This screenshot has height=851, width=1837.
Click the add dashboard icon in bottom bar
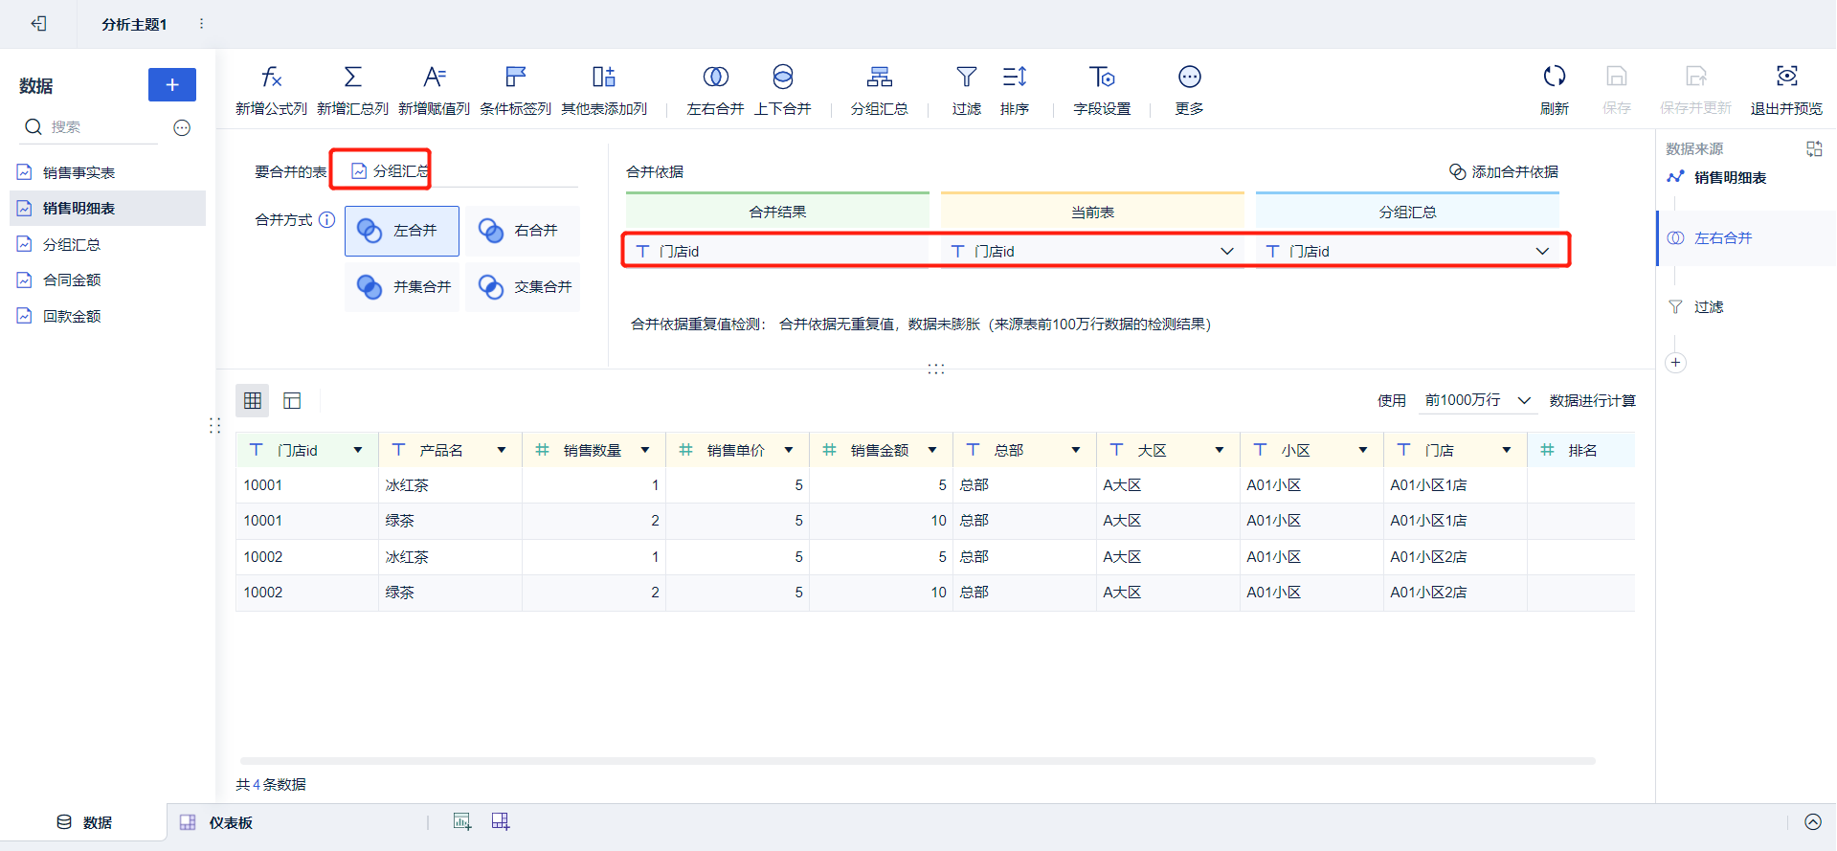point(501,821)
